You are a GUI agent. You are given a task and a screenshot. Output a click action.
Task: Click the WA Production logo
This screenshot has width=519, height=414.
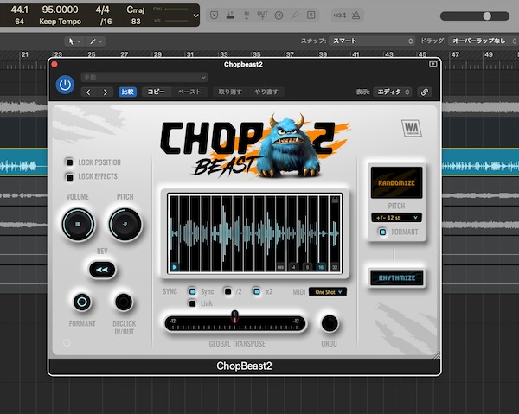[412, 128]
